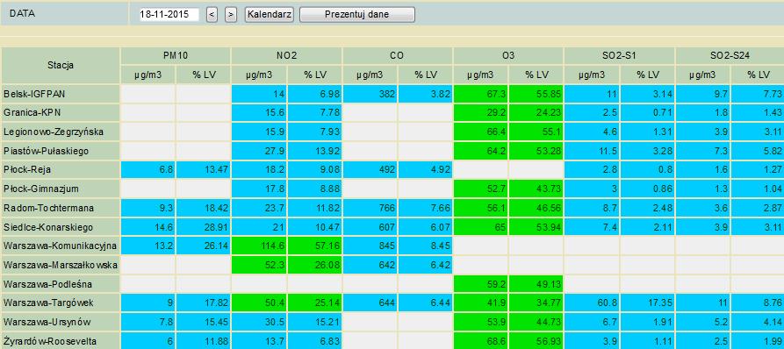Click the Warszawa-Podleśna station label
Screen dimensions: 784x349
(x=61, y=284)
